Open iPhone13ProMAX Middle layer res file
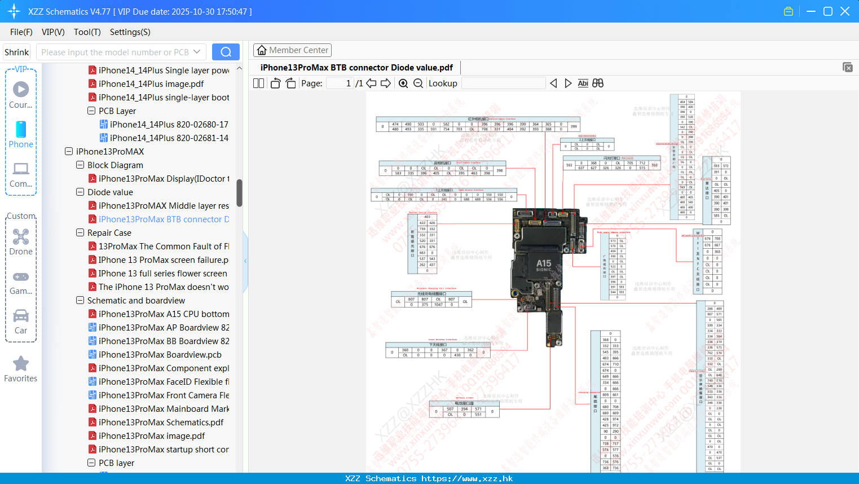 [x=164, y=205]
